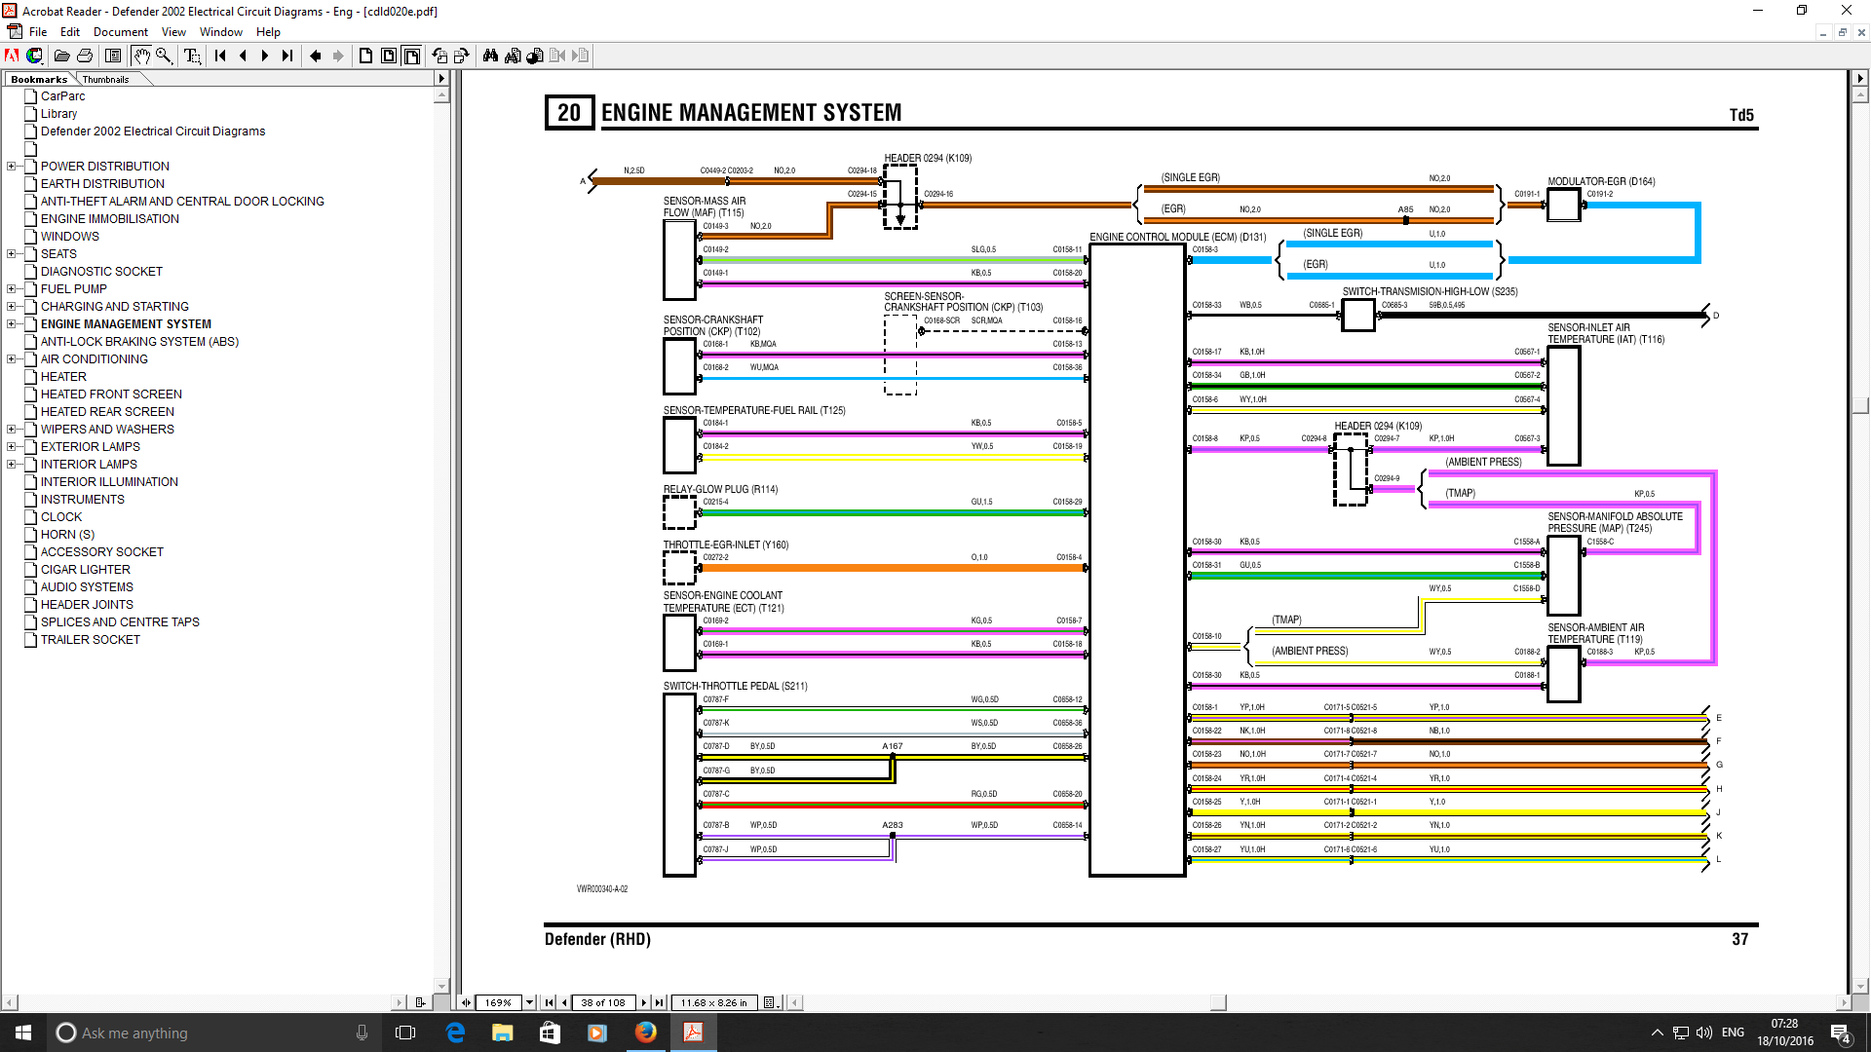Go to Previous Page using toolbar arrow
This screenshot has width=1871, height=1052.
(243, 56)
